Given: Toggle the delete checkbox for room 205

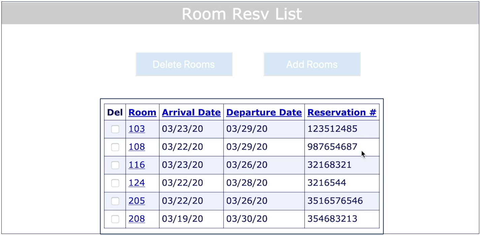Looking at the screenshot, I should click(115, 201).
